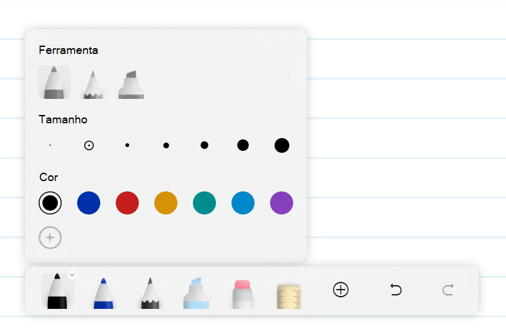Select the pencil tool under Ferramenta
506x332 pixels.
(x=93, y=85)
